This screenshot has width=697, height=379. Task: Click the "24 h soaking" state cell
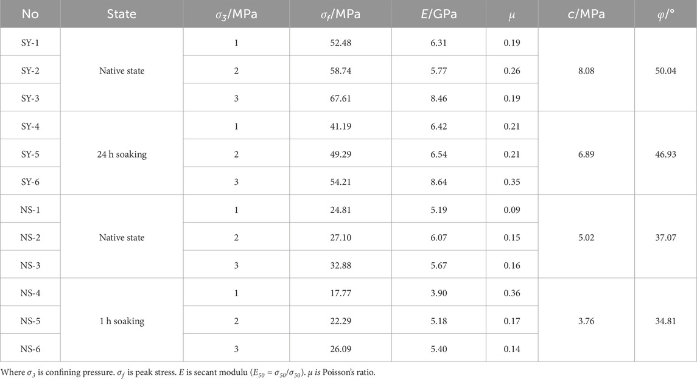122,155
